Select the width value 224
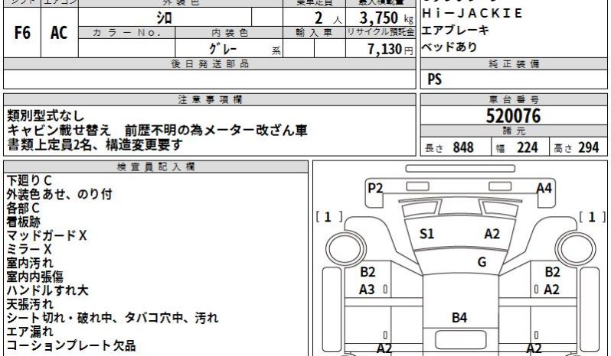The width and height of the screenshot is (611, 356). [x=528, y=147]
